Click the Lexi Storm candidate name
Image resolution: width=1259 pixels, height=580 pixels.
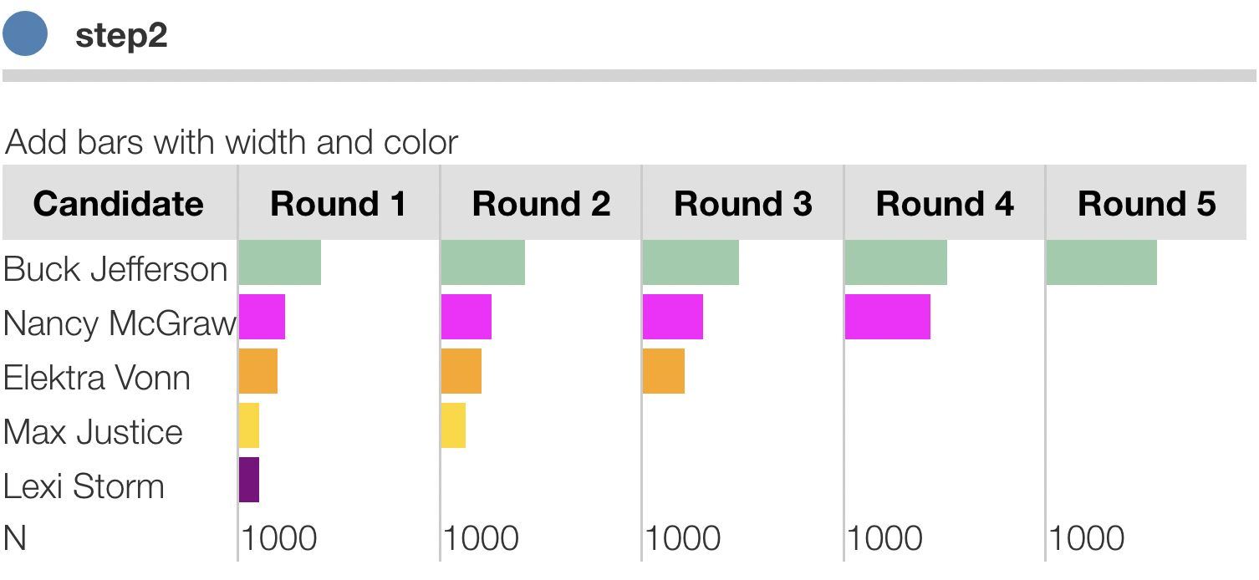(x=84, y=486)
